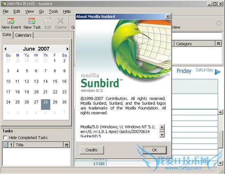Click the event search input field
This screenshot has width=225, height=174.
click(x=197, y=36)
